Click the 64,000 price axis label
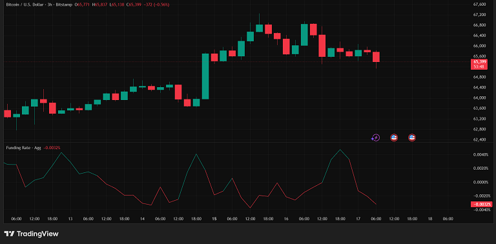The image size is (496, 244). point(480,98)
